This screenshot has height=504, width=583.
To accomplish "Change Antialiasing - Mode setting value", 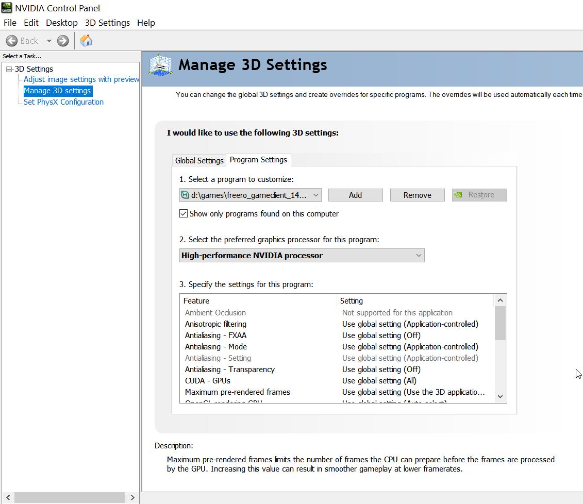I will pyautogui.click(x=410, y=347).
